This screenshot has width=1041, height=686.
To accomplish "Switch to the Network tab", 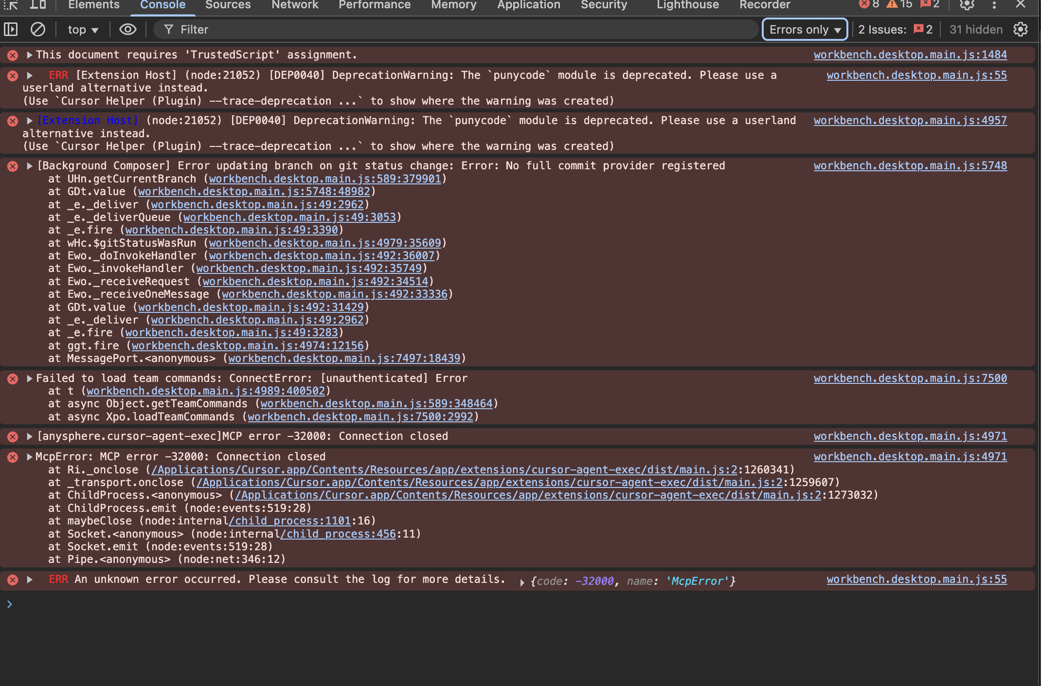I will click(x=294, y=5).
